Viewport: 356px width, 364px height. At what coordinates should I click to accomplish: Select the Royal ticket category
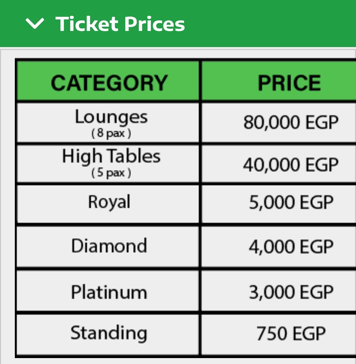(109, 202)
